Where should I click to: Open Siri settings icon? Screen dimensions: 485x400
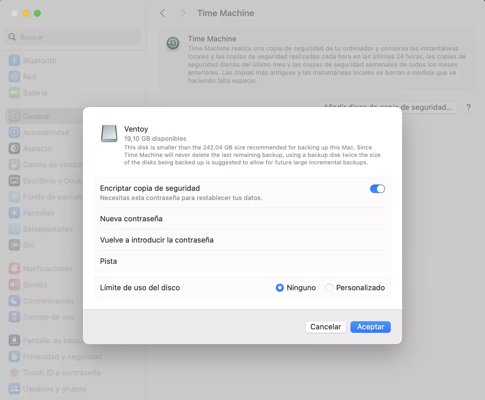(x=14, y=245)
